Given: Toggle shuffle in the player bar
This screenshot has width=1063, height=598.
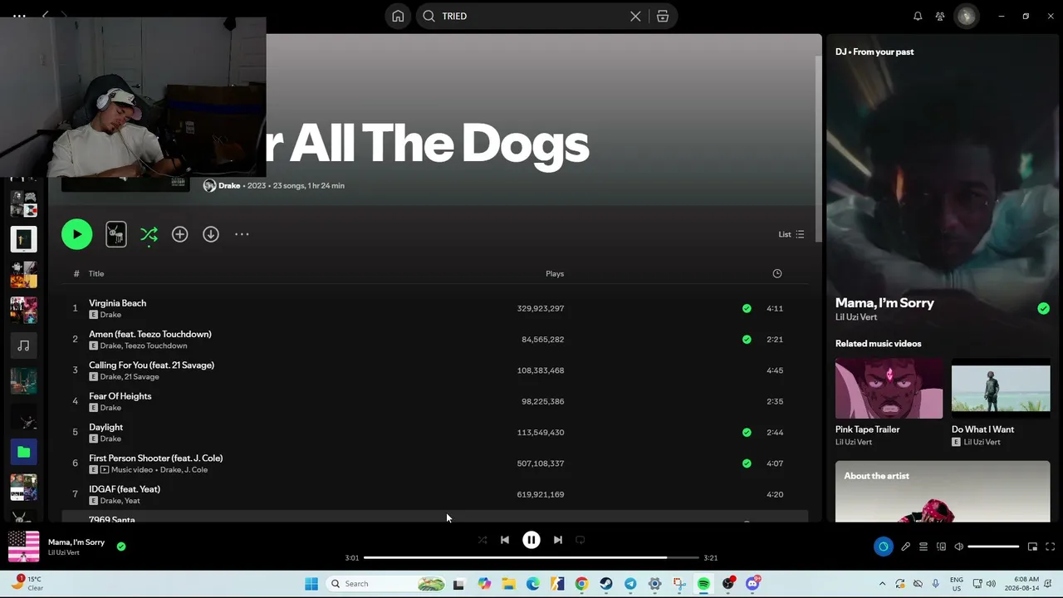Looking at the screenshot, I should click(483, 540).
